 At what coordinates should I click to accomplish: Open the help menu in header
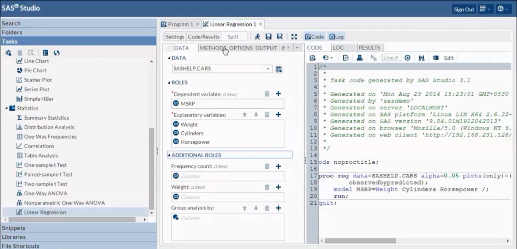coord(503,9)
